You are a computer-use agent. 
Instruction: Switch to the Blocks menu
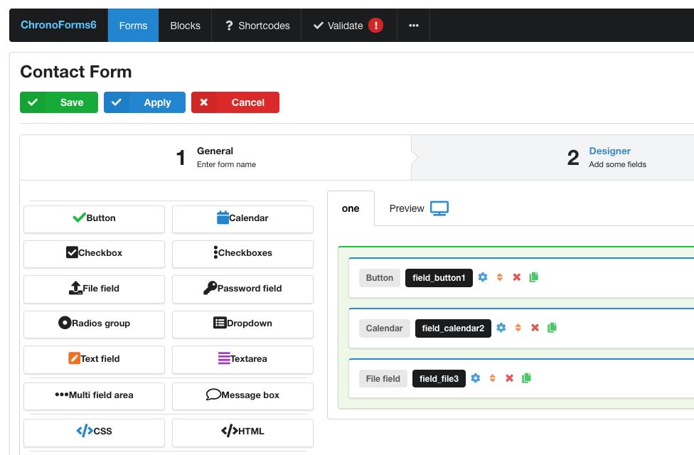[x=185, y=26]
